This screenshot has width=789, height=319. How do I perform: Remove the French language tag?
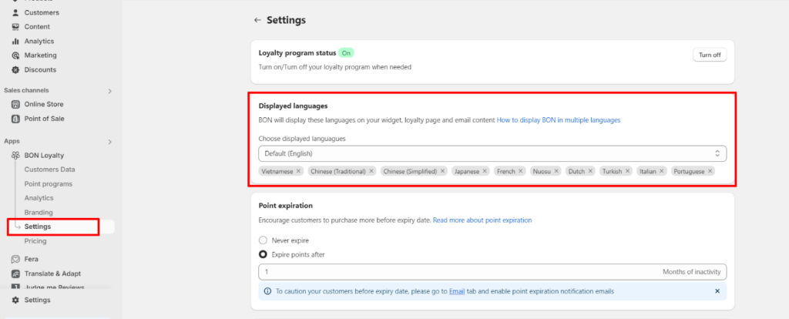pos(521,171)
